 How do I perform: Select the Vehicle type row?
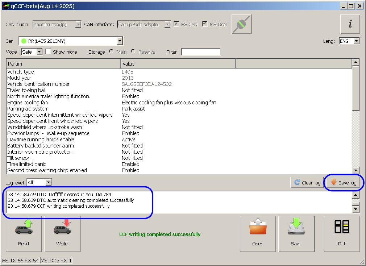[x=179, y=72]
